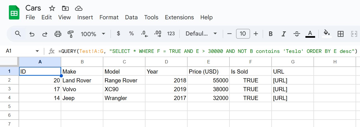Search the menus with magnifier icon
The height and width of the screenshot is (127, 360).
tap(18, 34)
